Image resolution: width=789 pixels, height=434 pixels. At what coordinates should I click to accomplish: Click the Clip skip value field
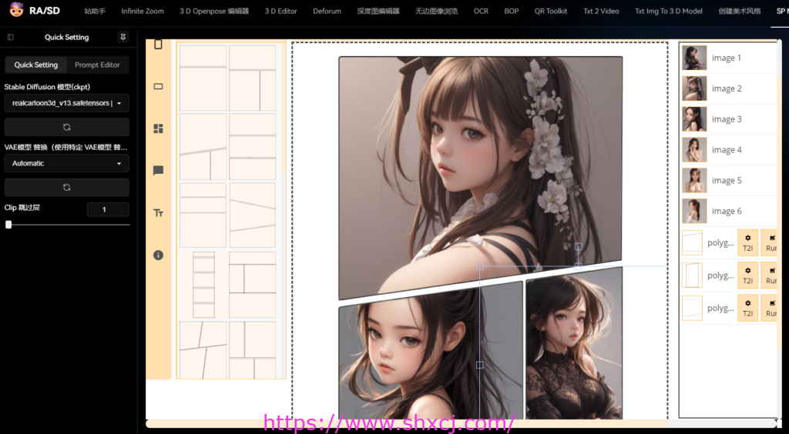click(108, 209)
